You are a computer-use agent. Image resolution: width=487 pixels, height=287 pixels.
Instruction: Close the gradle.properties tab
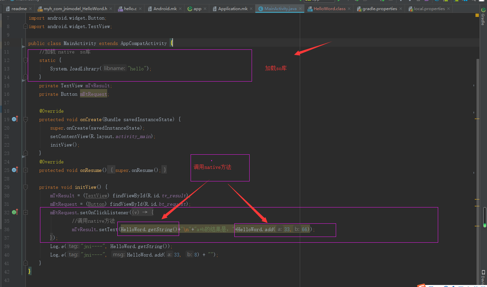[401, 9]
